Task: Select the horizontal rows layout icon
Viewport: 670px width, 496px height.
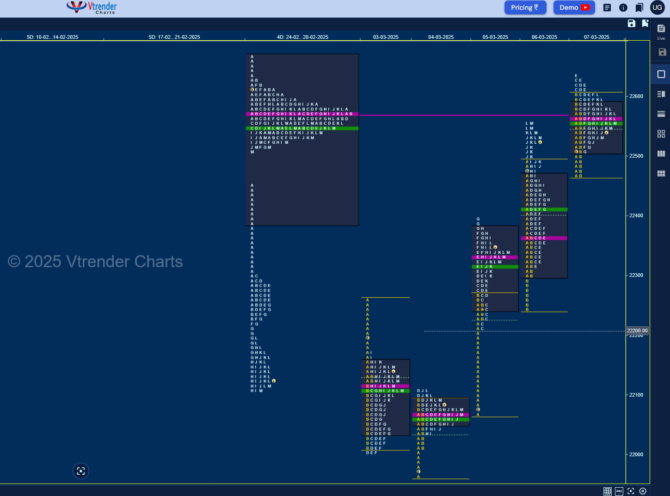Action: tap(661, 114)
